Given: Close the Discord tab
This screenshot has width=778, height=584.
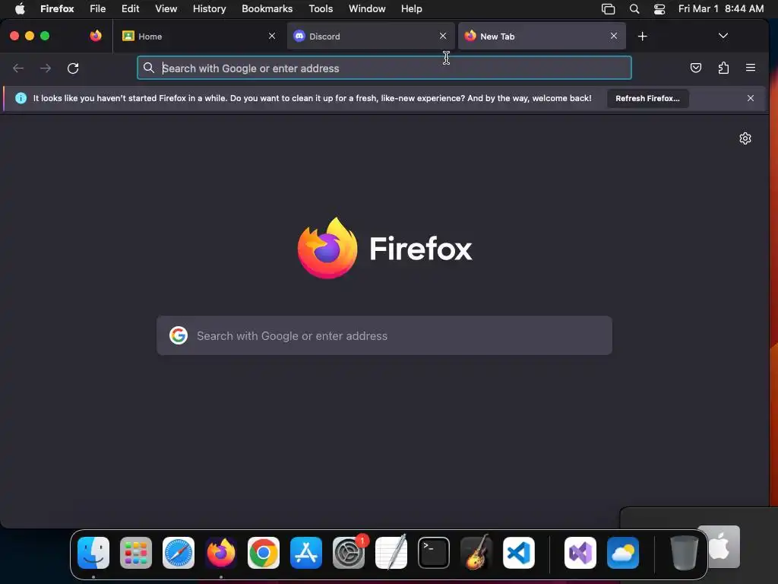Looking at the screenshot, I should pos(443,36).
